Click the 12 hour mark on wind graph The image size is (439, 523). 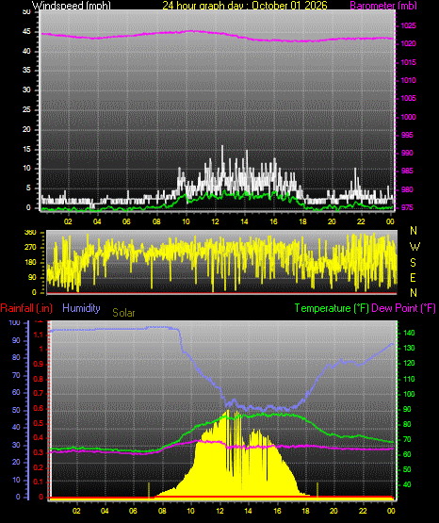tap(215, 221)
